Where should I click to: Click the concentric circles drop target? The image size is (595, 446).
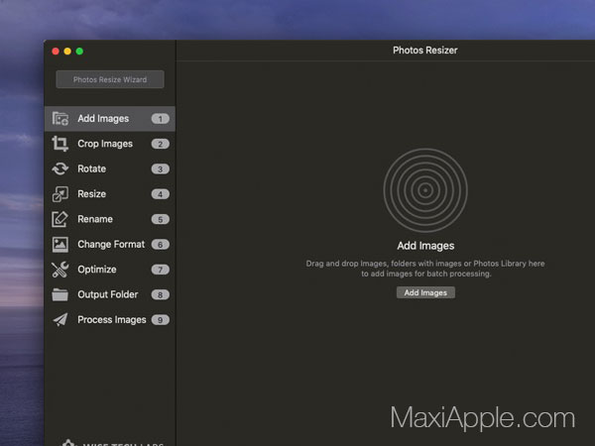(x=425, y=190)
